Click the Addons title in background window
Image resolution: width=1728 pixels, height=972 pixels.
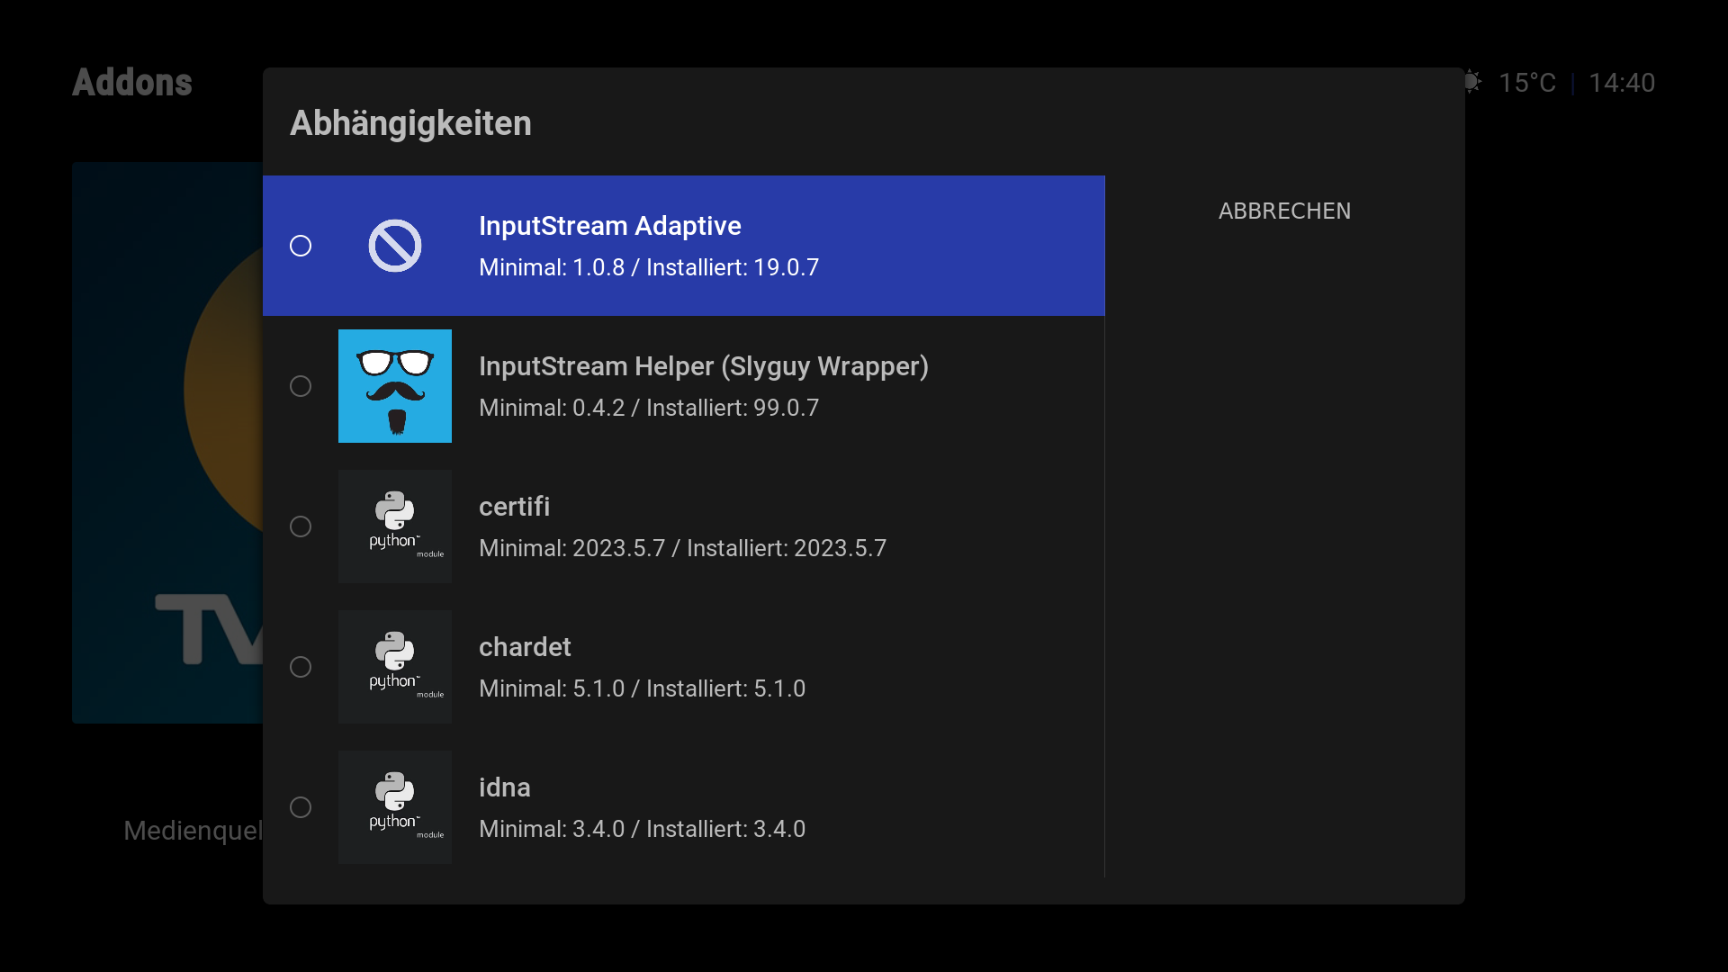point(132,83)
